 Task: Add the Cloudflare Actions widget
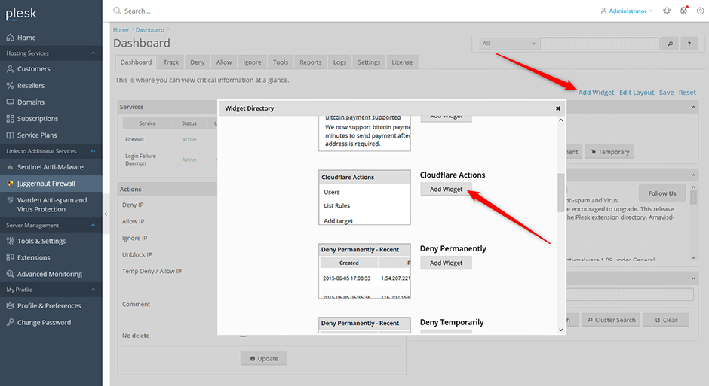pos(447,189)
